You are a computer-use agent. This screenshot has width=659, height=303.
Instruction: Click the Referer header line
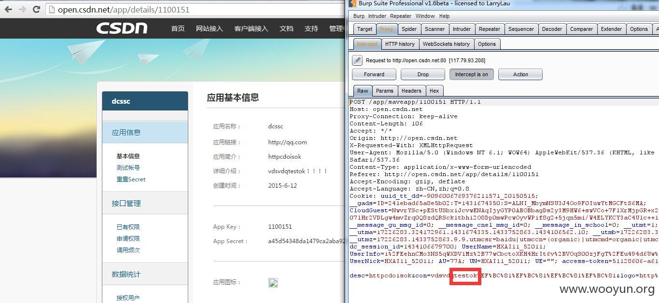click(444, 174)
